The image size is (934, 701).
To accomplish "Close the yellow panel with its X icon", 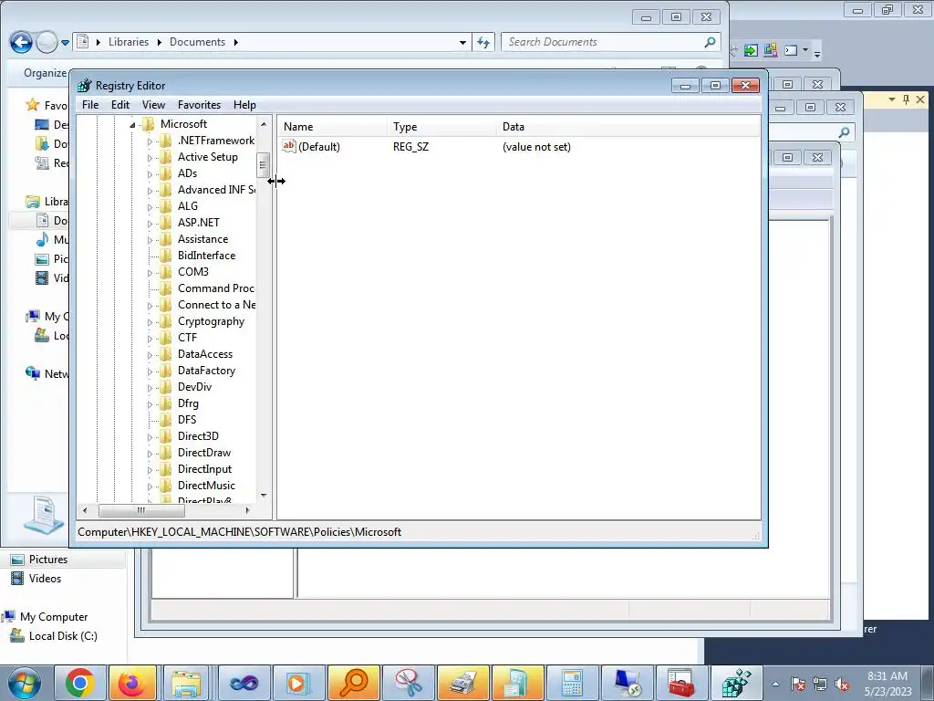I will coord(920,99).
